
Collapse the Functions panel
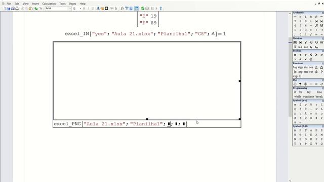tap(323, 63)
